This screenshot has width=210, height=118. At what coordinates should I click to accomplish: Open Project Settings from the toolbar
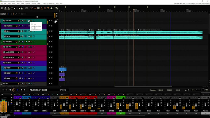coord(12,8)
